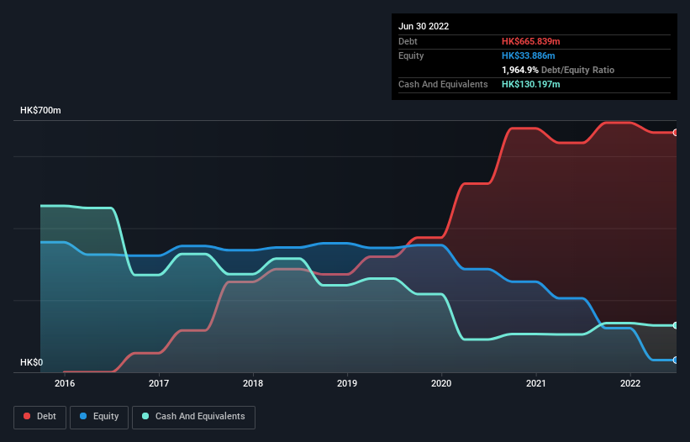This screenshot has height=442, width=690.
Task: Click the HK$33.886m equity value
Action: tap(528, 55)
